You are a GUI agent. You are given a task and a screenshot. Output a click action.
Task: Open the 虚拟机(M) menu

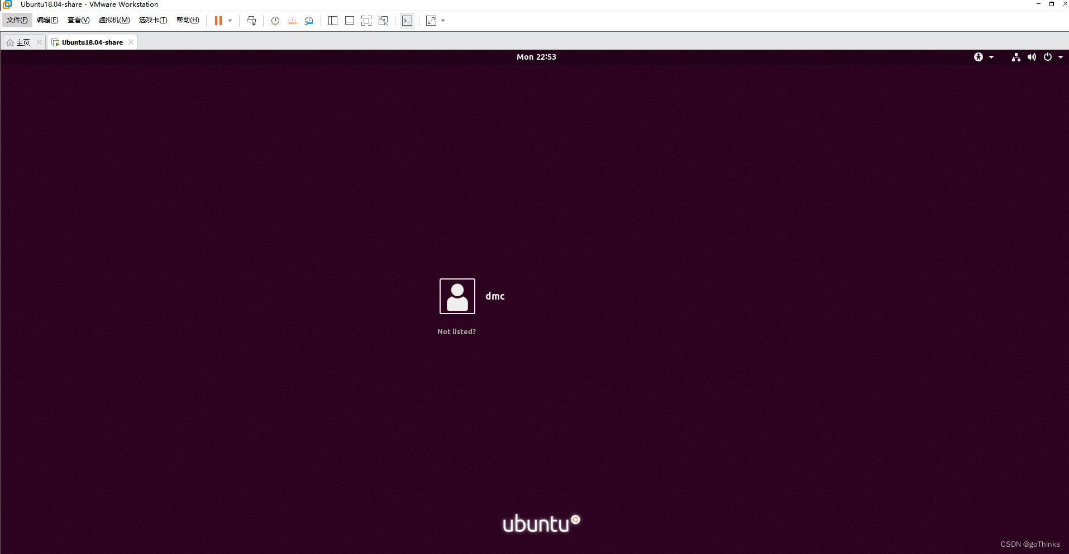114,20
